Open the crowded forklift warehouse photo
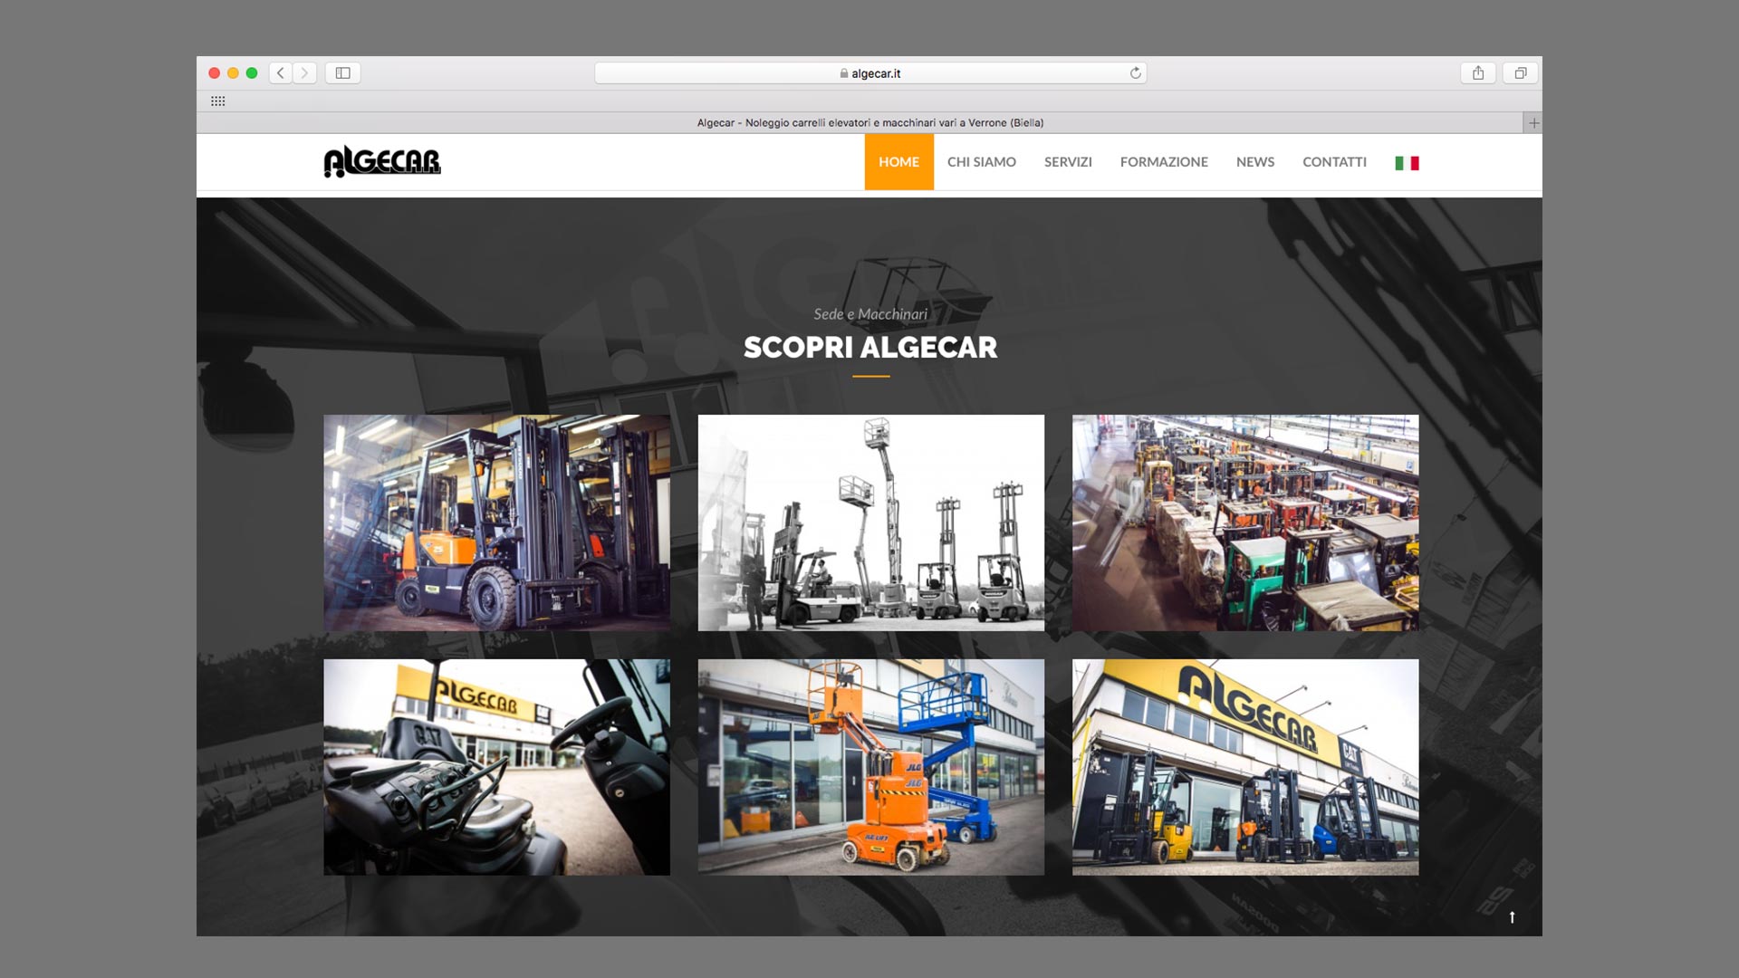This screenshot has width=1739, height=978. (1245, 523)
